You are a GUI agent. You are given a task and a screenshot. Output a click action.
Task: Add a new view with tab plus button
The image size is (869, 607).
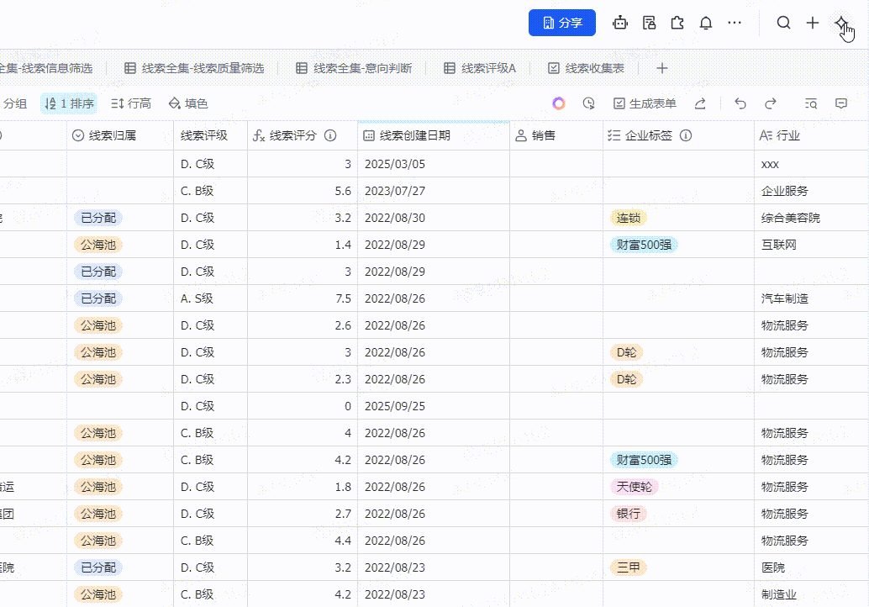[x=661, y=68]
